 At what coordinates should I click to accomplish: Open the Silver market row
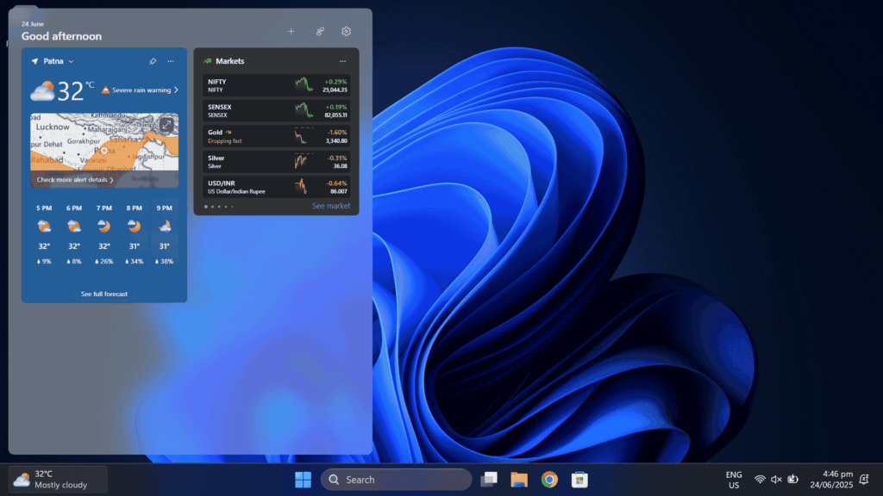pos(277,162)
